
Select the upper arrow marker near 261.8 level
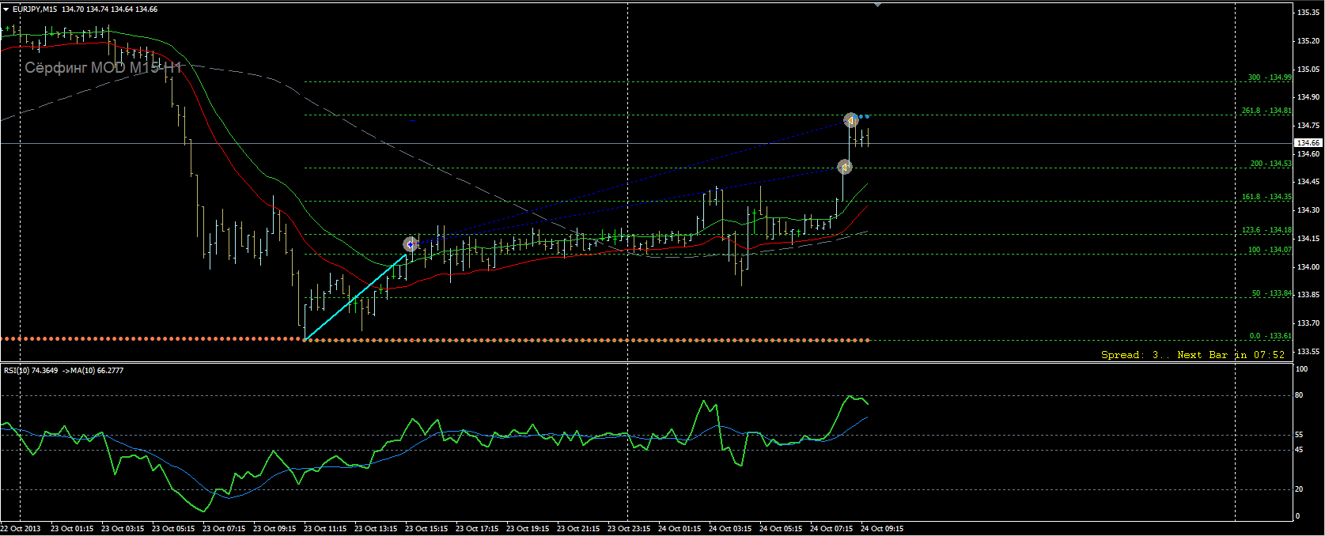850,120
